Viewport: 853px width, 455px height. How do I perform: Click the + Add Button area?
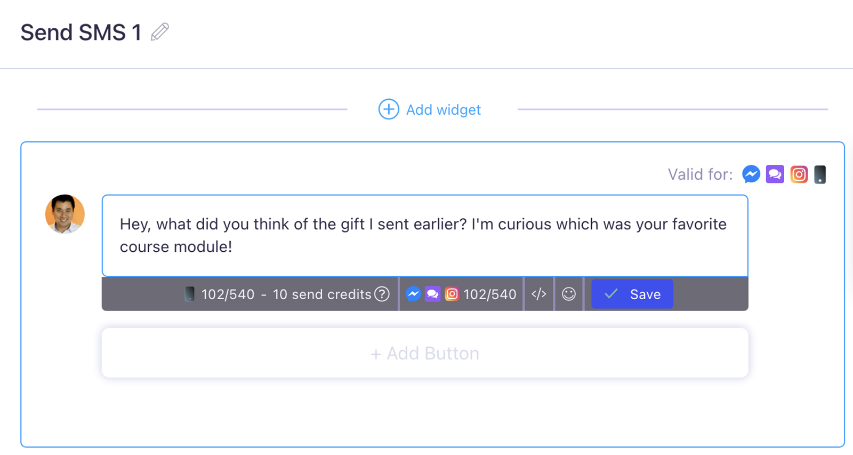[x=425, y=353]
